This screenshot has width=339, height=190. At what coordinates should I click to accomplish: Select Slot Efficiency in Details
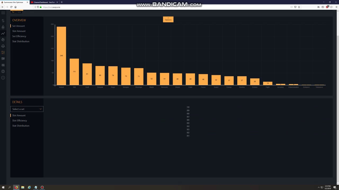(x=20, y=121)
